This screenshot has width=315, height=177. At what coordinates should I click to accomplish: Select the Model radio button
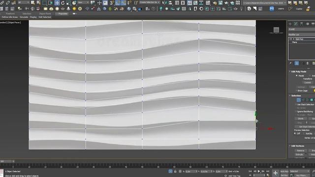(297, 76)
